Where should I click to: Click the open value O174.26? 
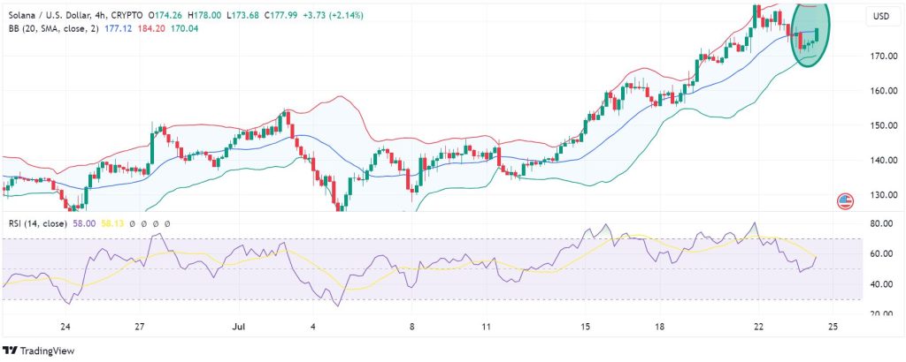pyautogui.click(x=166, y=16)
